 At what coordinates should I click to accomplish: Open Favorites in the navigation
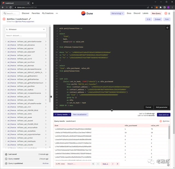click(x=36, y=13)
